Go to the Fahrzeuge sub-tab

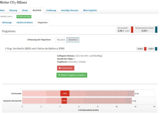click(7, 23)
